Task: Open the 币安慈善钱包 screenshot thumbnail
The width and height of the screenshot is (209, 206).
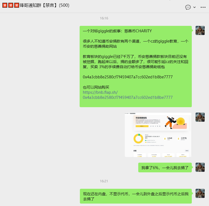Action: (158, 135)
